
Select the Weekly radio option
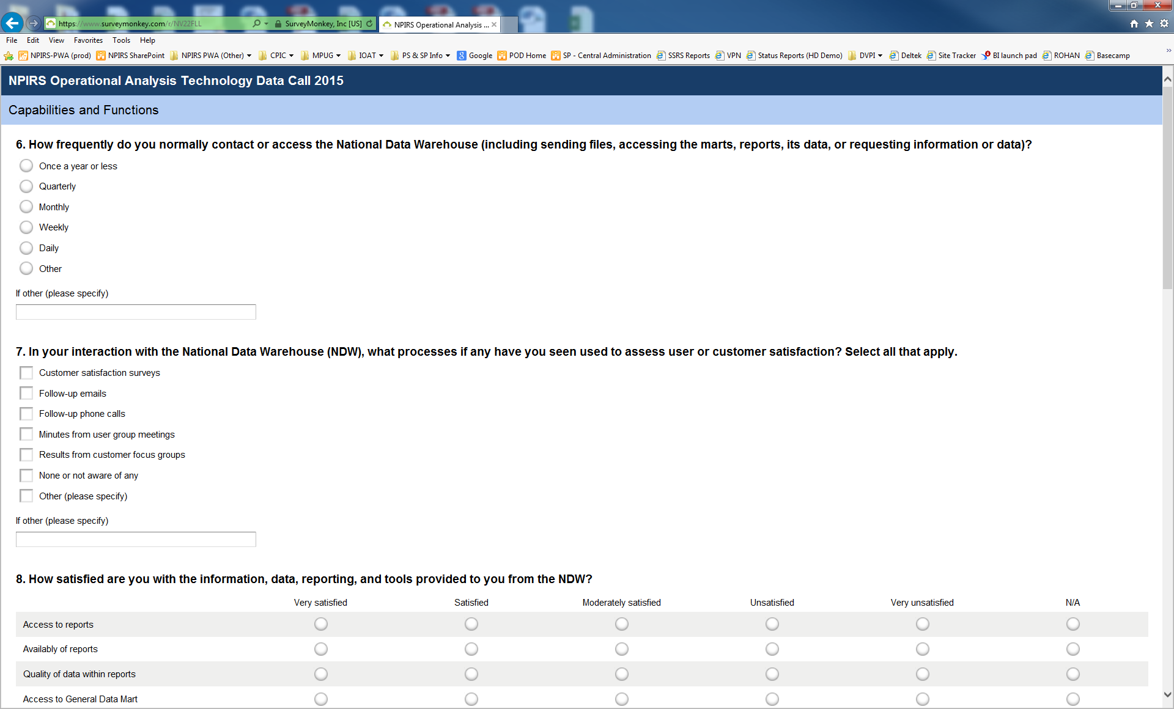point(26,227)
